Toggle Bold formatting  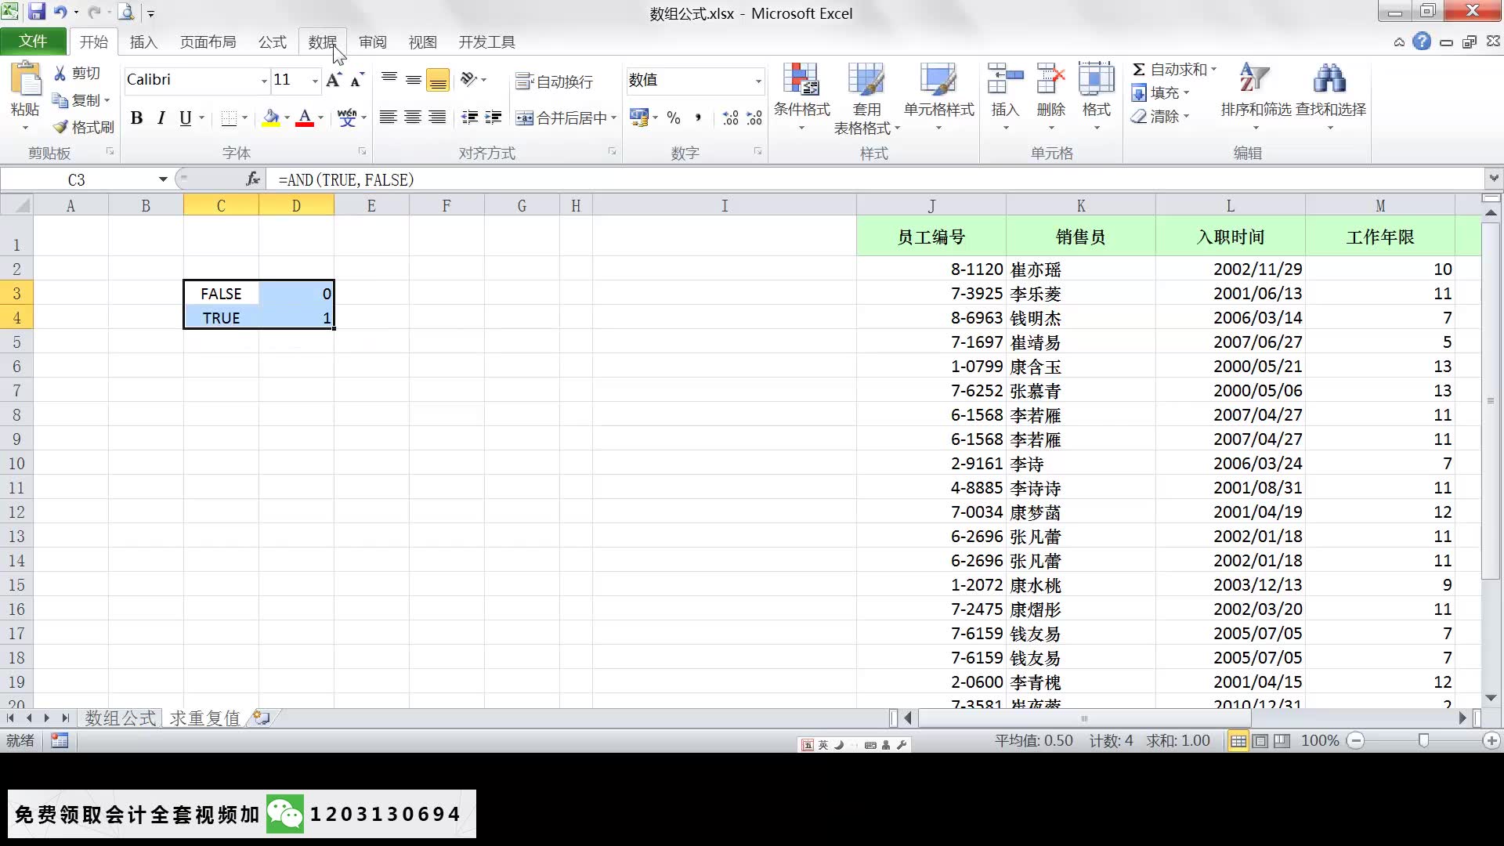pyautogui.click(x=136, y=118)
